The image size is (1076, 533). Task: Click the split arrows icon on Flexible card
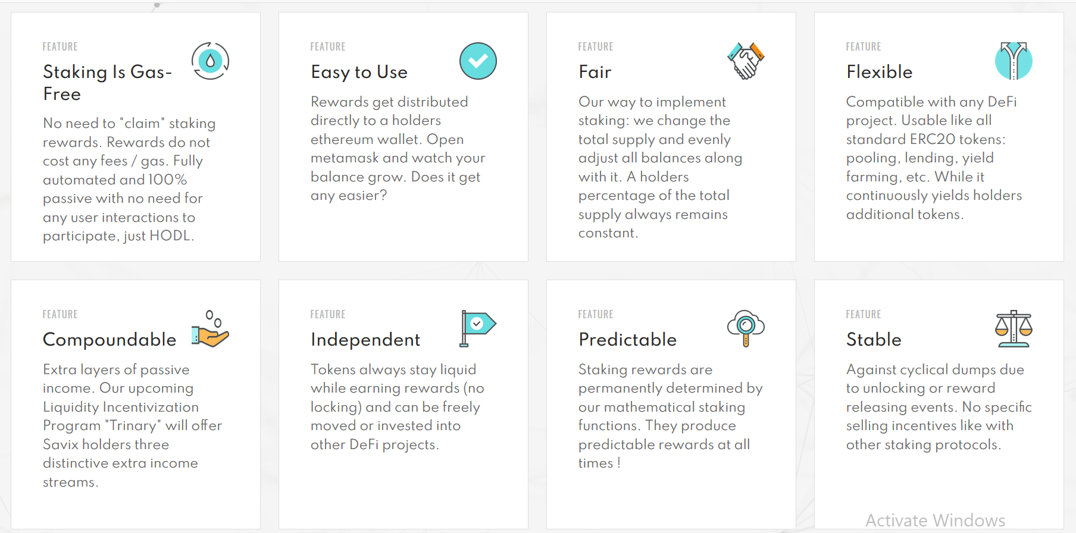pos(1014,61)
